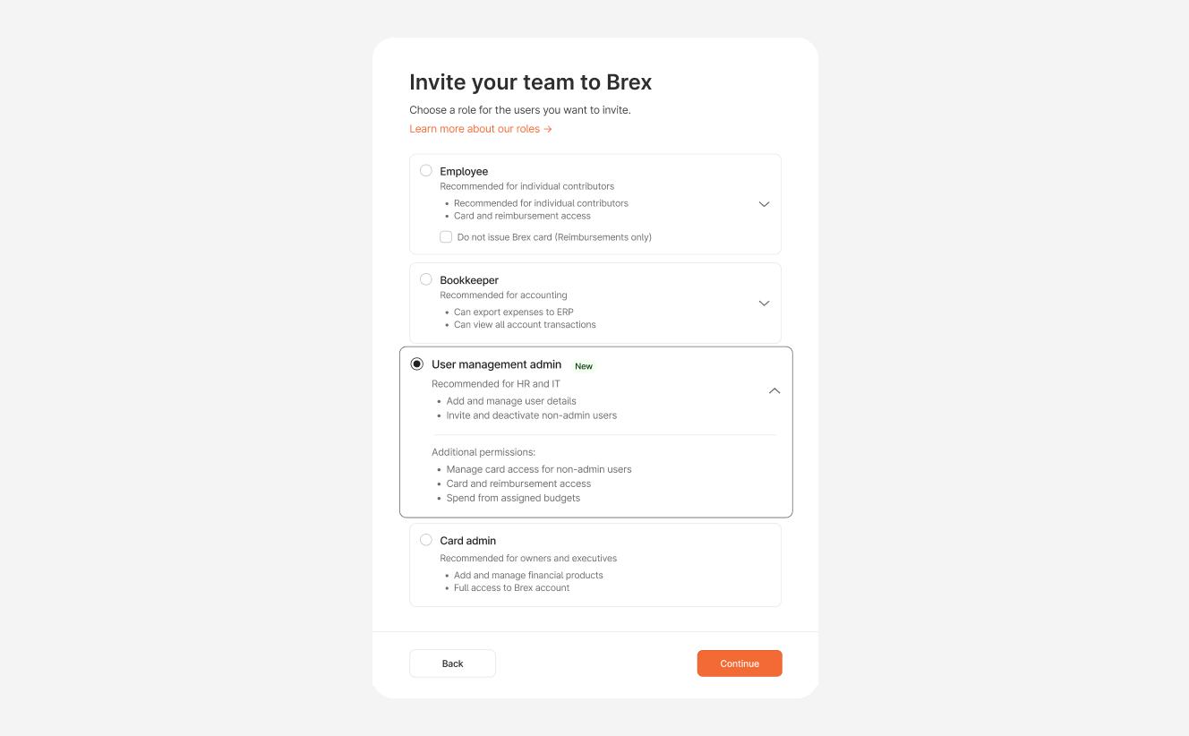This screenshot has width=1189, height=736.
Task: Click the New badge on User management admin
Action: [584, 365]
